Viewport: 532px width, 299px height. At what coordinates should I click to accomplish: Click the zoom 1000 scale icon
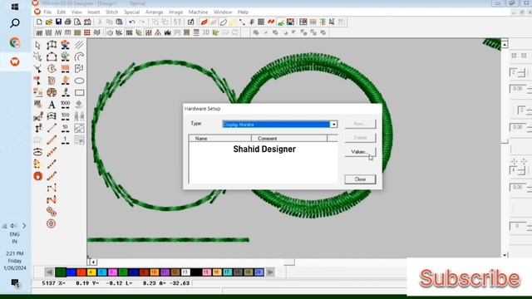click(x=65, y=105)
